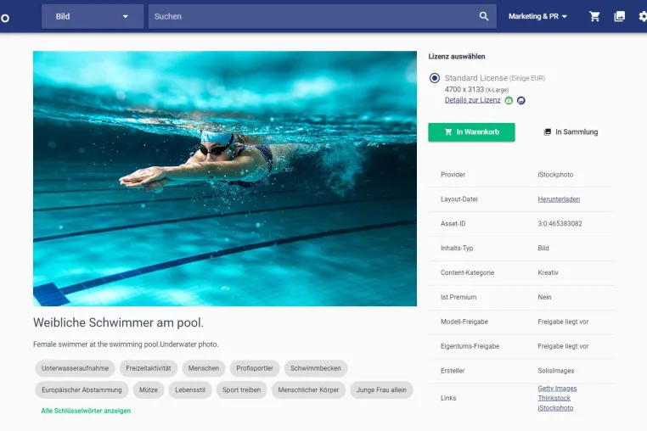Click the Menschlicher Körper keyword chip

[308, 389]
